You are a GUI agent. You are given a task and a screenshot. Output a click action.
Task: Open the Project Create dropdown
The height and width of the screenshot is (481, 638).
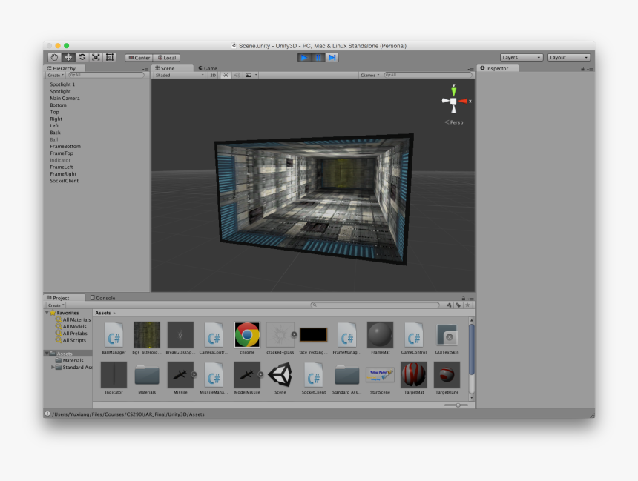pyautogui.click(x=56, y=305)
